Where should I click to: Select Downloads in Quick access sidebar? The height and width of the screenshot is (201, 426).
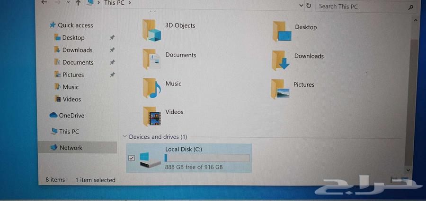pos(78,50)
